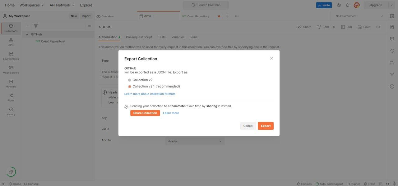Select Collection v2.1 (recommended) format

tap(130, 86)
